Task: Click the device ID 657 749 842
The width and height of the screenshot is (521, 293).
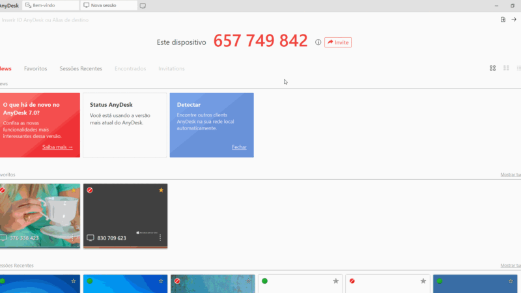Action: [260, 41]
